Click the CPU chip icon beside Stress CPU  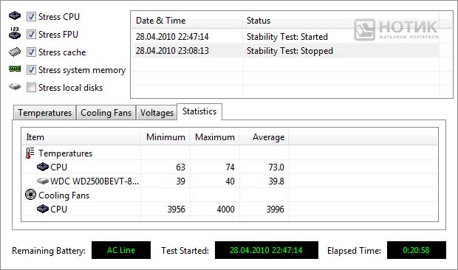(x=15, y=15)
